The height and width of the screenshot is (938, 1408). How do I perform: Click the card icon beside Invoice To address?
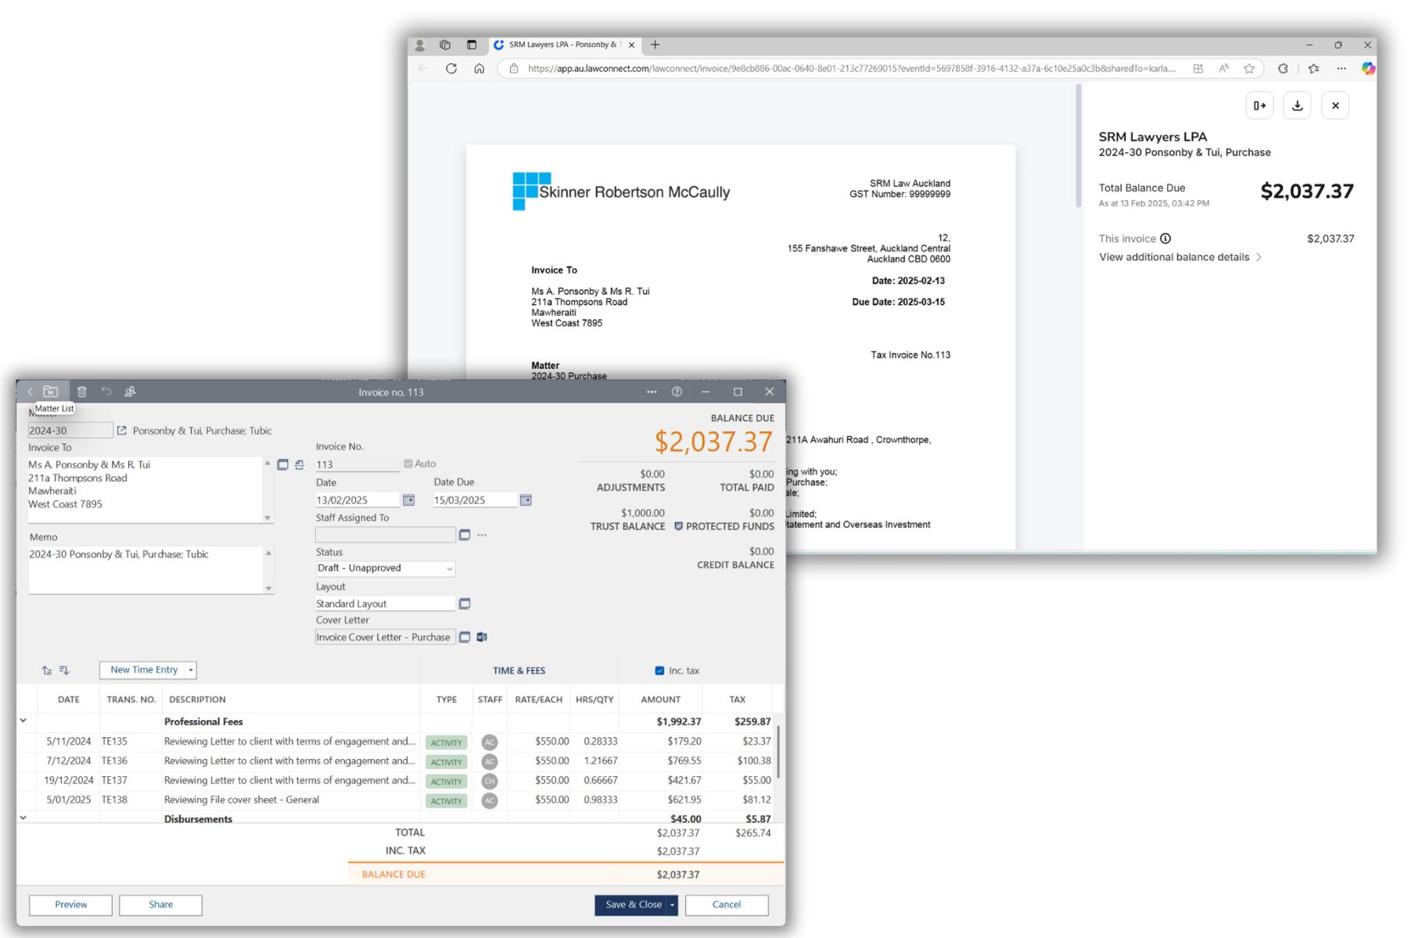(283, 464)
